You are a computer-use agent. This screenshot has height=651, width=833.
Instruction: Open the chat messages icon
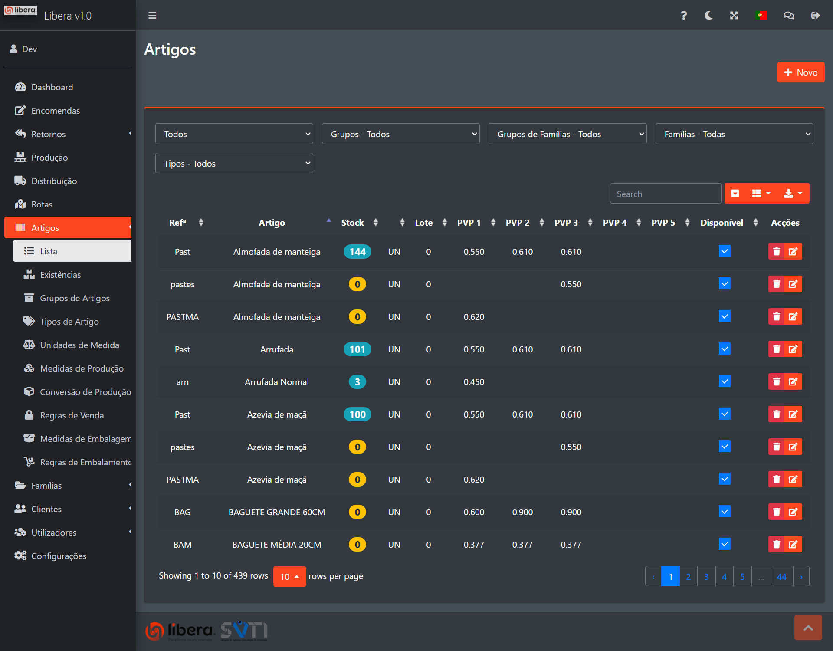point(789,16)
